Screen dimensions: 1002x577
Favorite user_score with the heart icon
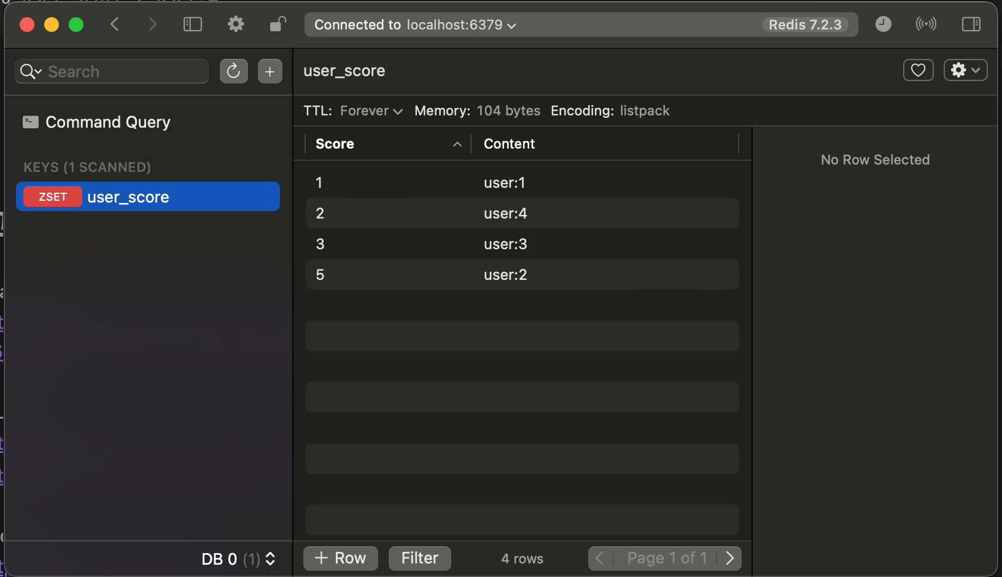[x=918, y=70]
